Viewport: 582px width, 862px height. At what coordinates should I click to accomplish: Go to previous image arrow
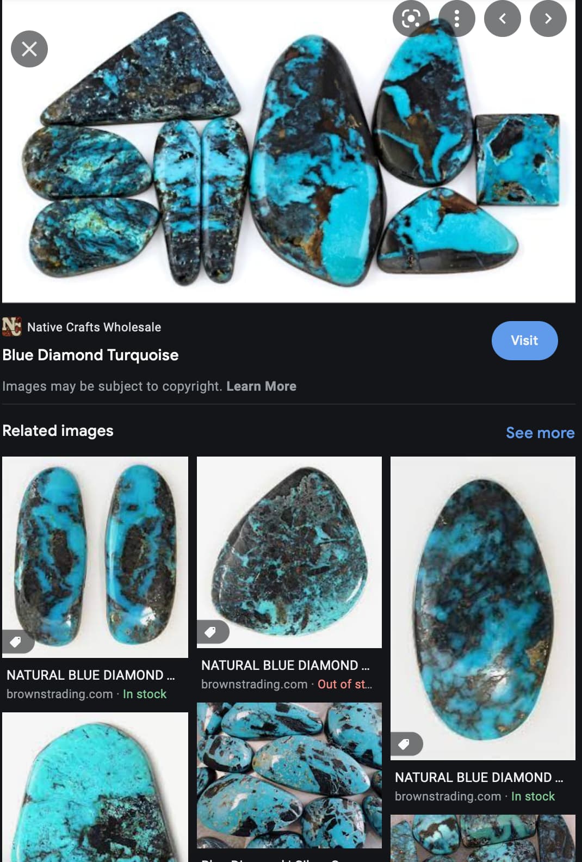(x=503, y=19)
